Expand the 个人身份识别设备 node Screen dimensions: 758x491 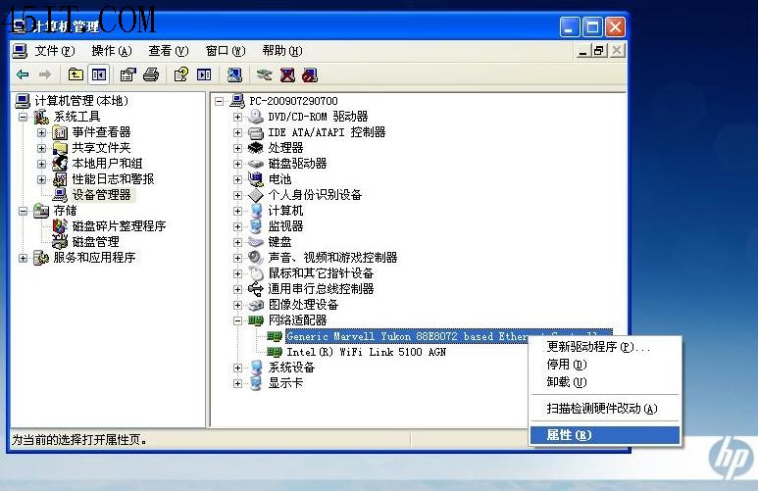pos(237,195)
